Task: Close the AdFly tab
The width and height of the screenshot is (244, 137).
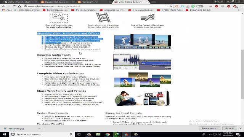Action: click(36, 2)
